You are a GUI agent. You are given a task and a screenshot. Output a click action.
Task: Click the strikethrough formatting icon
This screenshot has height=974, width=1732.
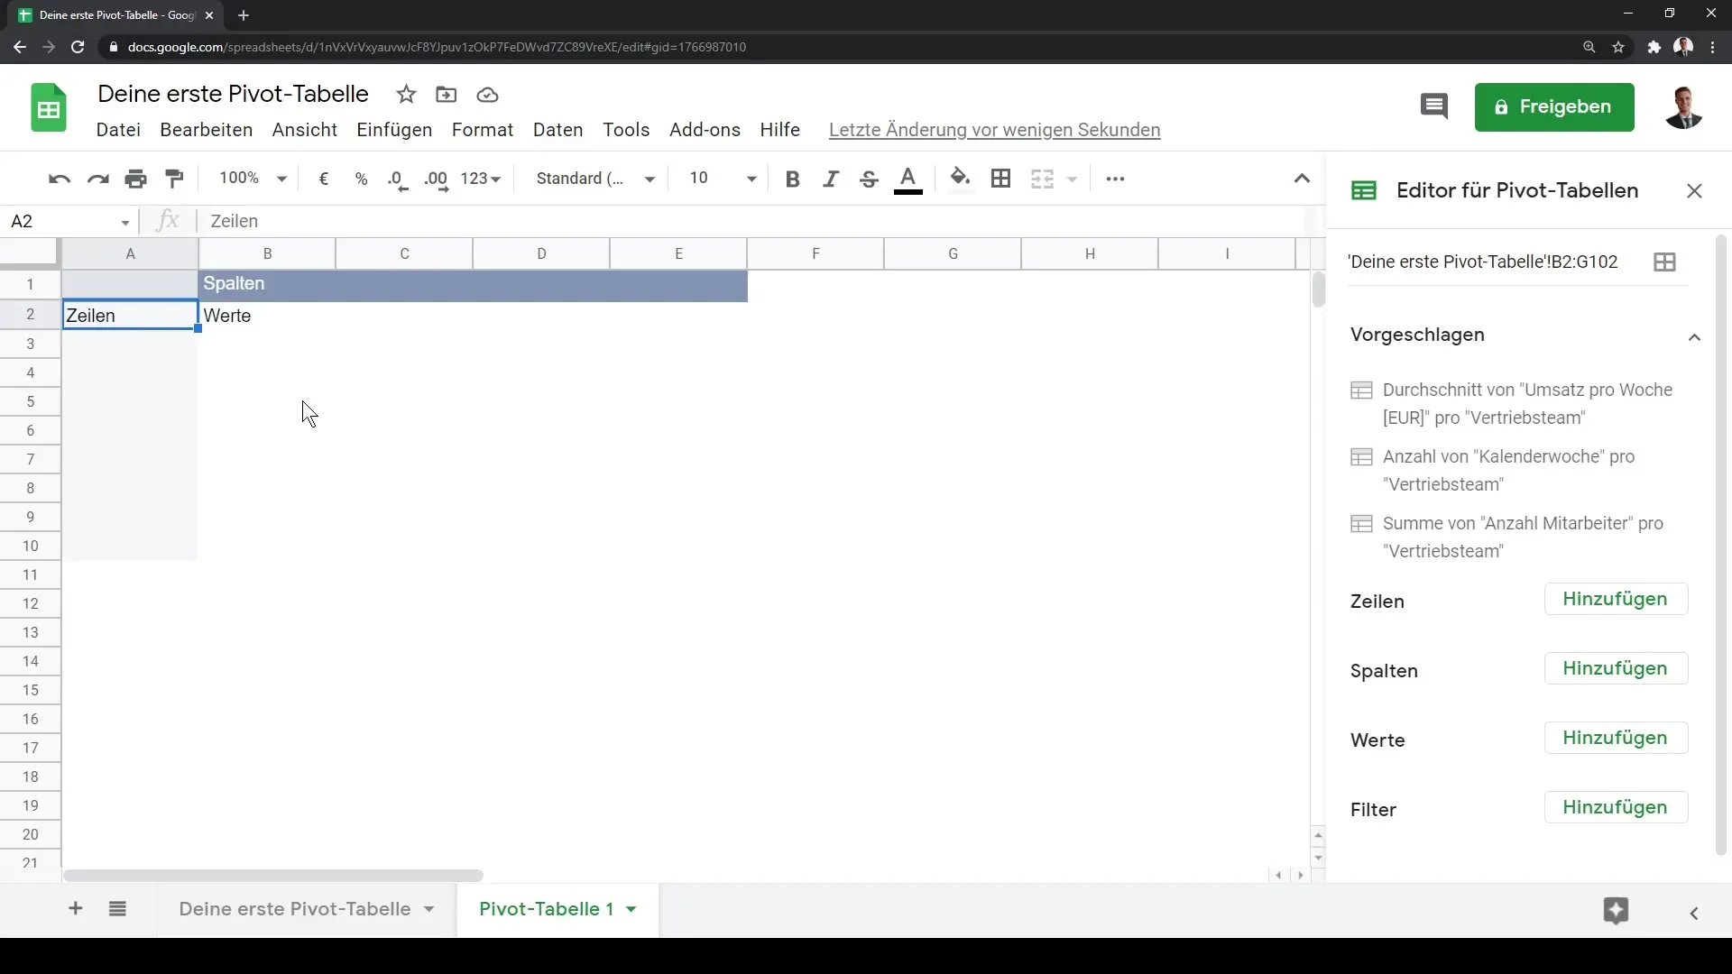pos(870,179)
